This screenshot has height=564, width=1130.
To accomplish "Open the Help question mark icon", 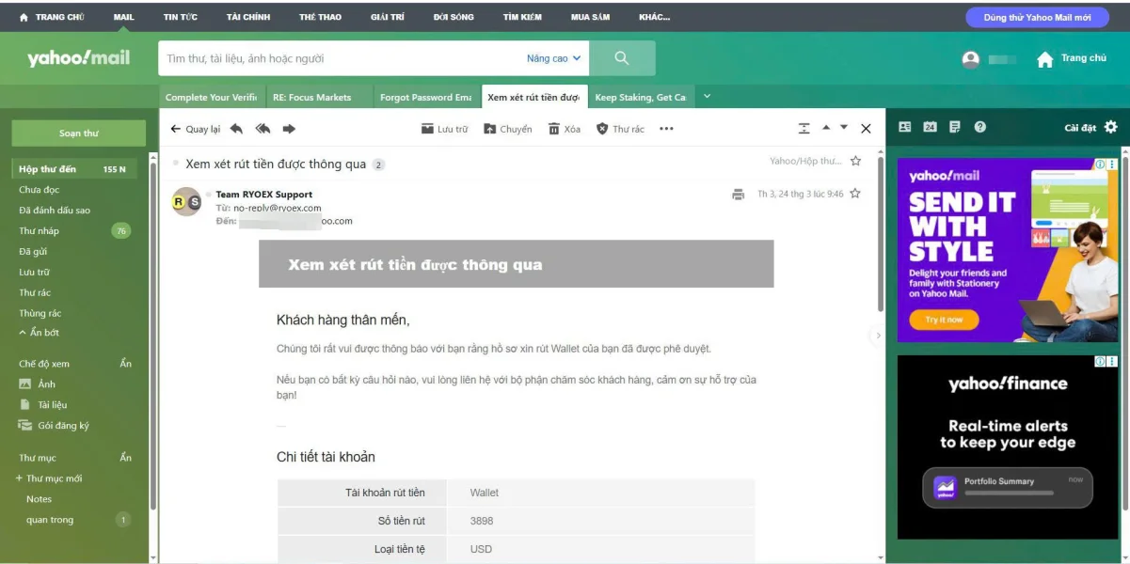I will click(x=980, y=127).
